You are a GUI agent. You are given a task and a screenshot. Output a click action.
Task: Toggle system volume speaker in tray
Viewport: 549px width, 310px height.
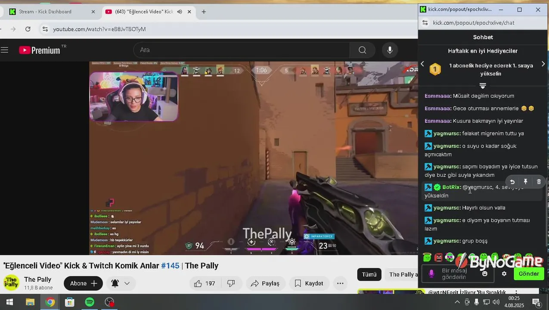click(496, 302)
